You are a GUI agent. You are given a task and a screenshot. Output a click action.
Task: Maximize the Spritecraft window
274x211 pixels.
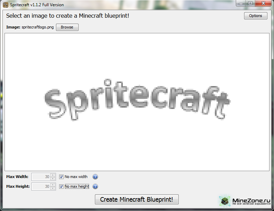click(x=250, y=3)
